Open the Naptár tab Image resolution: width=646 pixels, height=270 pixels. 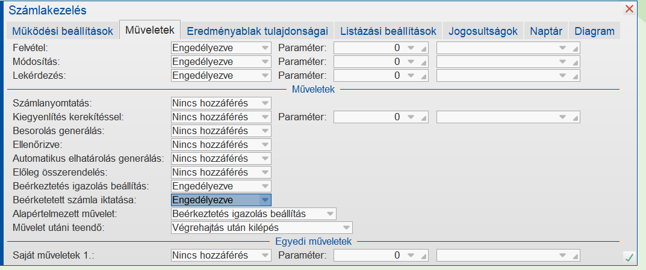tap(546, 31)
